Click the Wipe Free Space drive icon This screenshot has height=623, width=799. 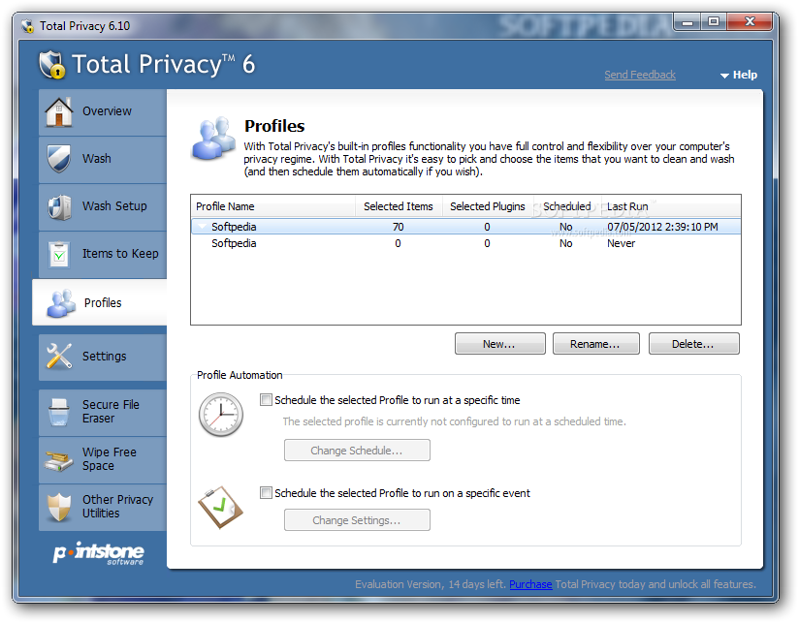(59, 459)
